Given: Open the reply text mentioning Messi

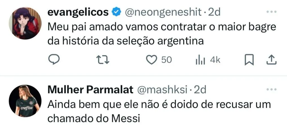Looking at the screenshot, I should pyautogui.click(x=159, y=112).
